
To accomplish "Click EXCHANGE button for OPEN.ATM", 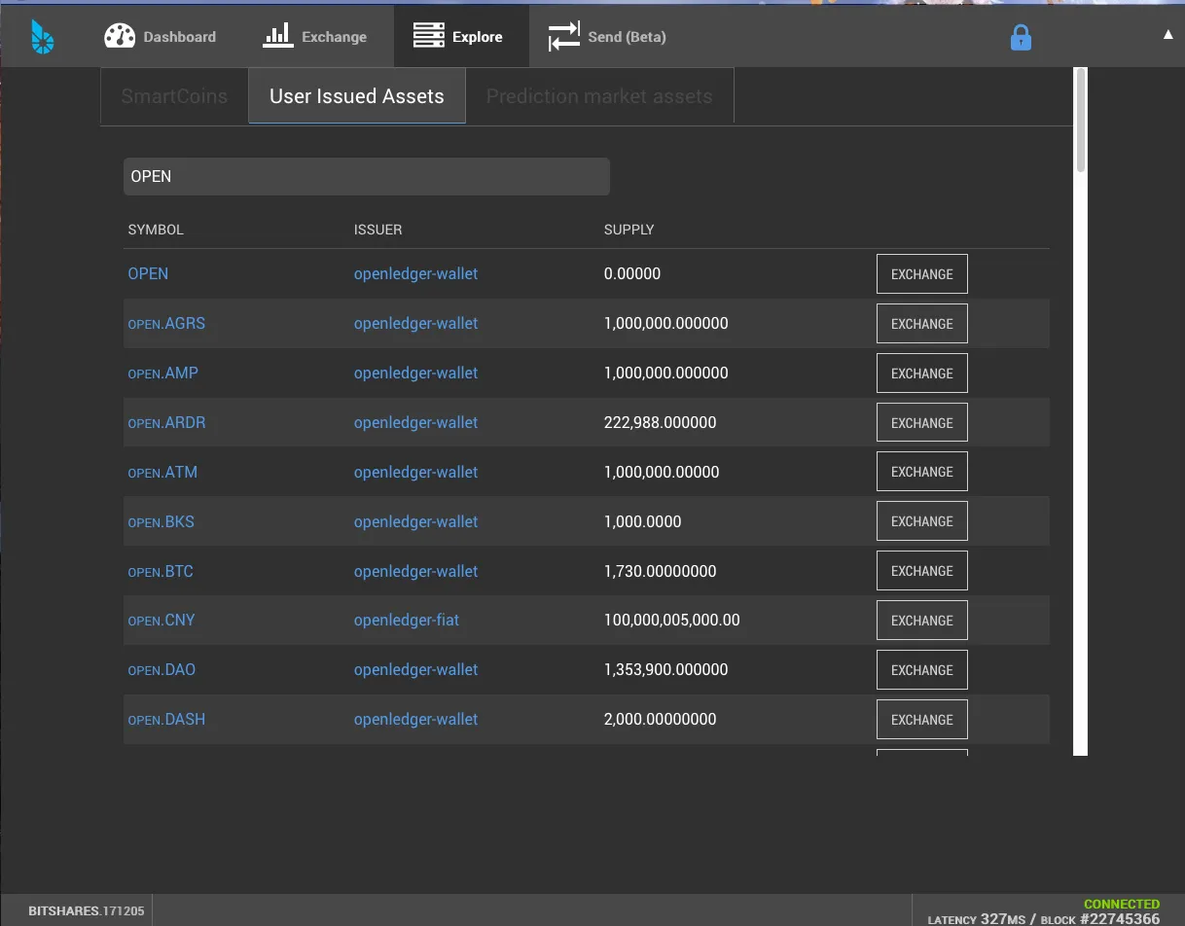I will [922, 472].
